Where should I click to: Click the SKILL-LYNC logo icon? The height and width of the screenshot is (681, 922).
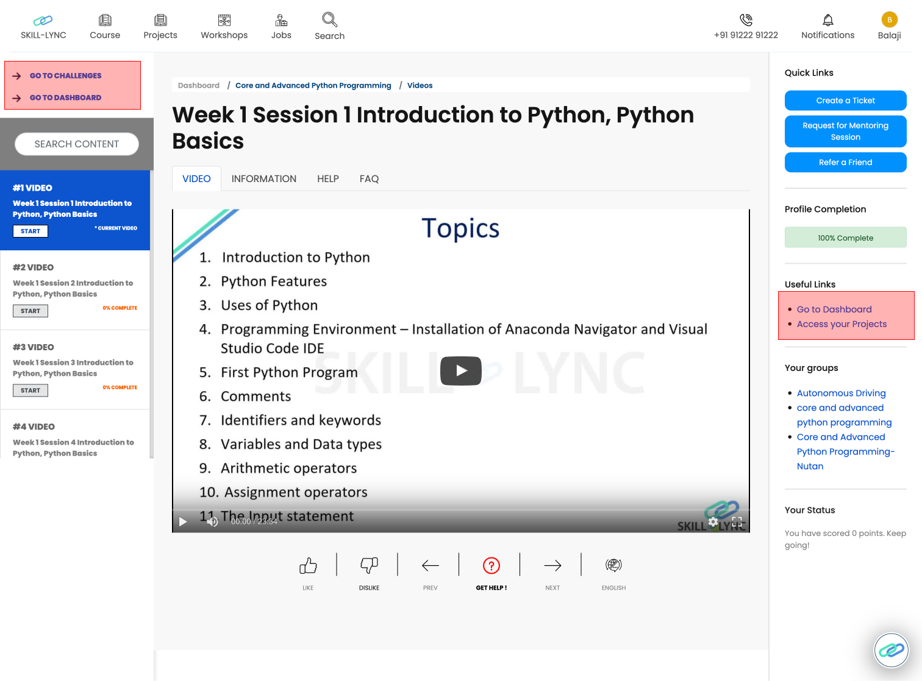[x=43, y=21]
